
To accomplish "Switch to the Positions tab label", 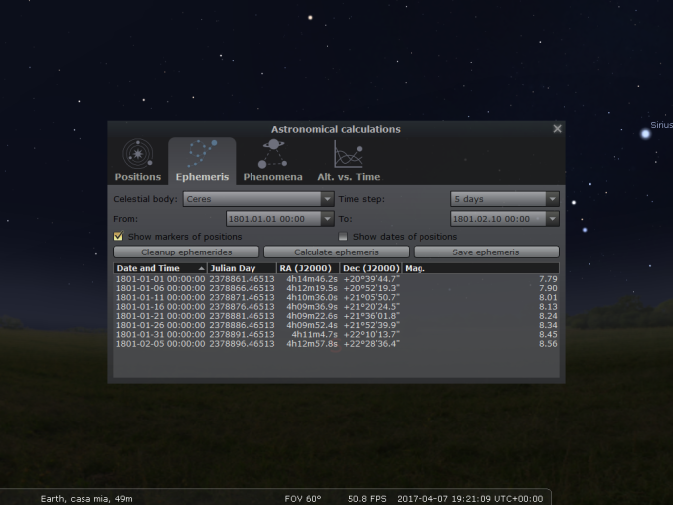I will [x=138, y=177].
